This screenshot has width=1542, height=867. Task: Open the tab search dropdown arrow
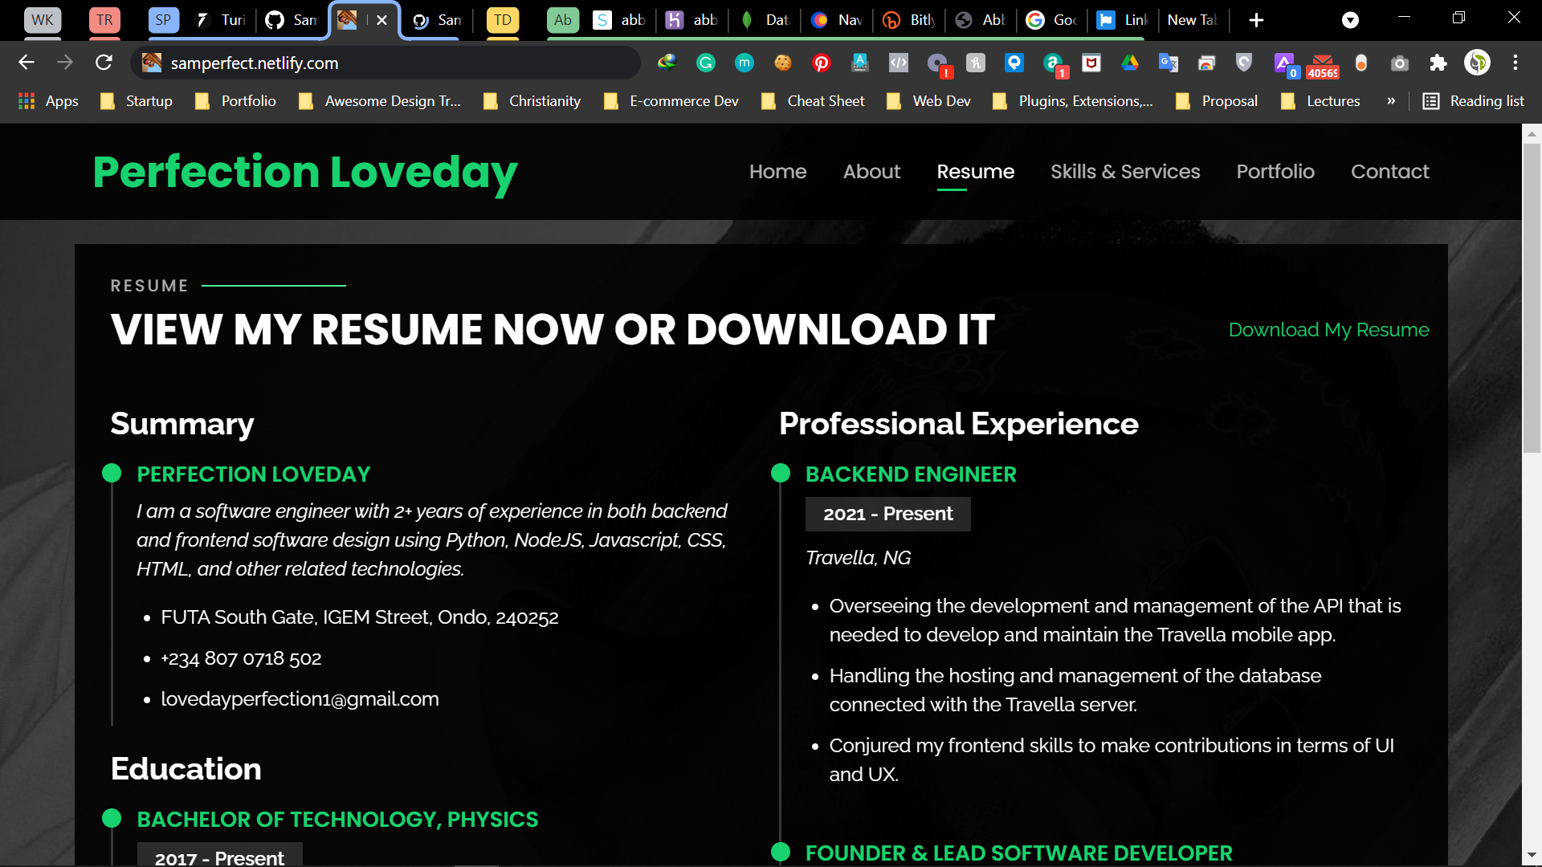[1351, 20]
